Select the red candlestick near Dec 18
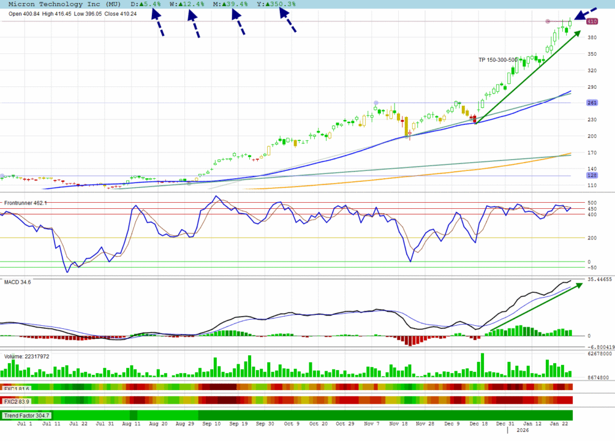Viewport: 615px width, 441px height. pyautogui.click(x=474, y=119)
